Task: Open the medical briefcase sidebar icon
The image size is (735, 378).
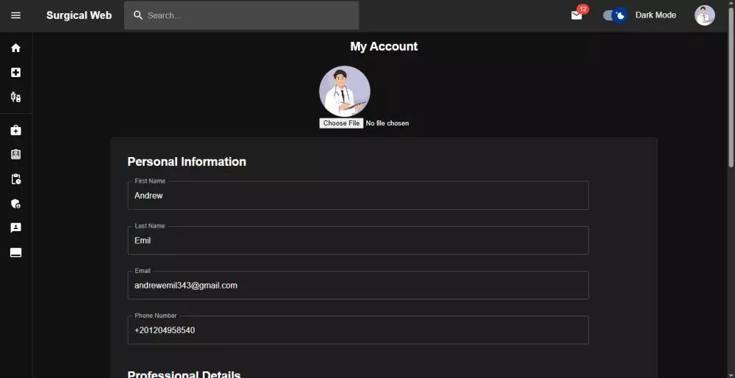Action: [x=16, y=130]
